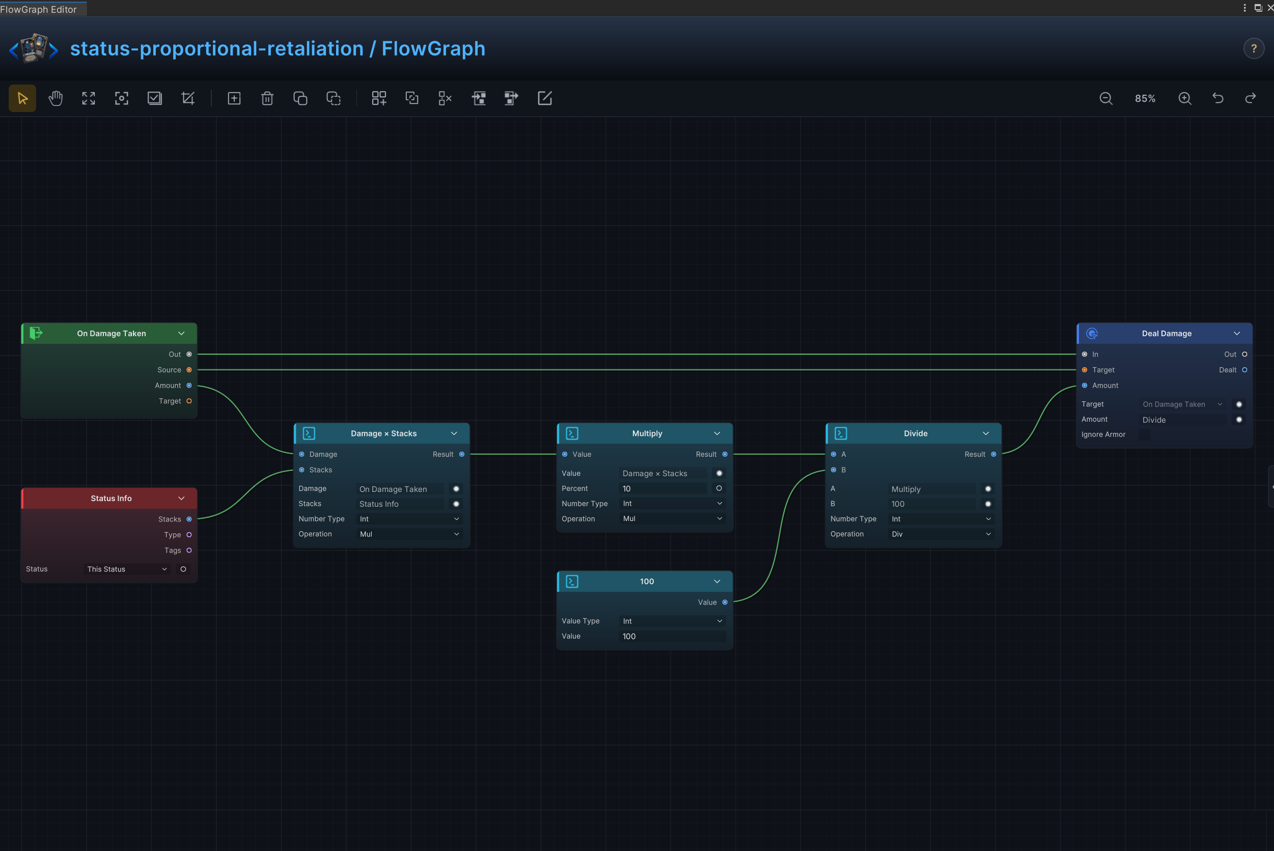Click the Deal Damage node target icon
This screenshot has width=1274, height=851.
click(1092, 333)
